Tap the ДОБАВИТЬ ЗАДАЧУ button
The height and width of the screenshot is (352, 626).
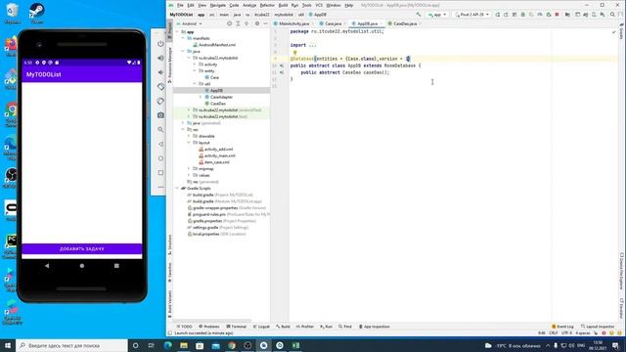click(82, 248)
